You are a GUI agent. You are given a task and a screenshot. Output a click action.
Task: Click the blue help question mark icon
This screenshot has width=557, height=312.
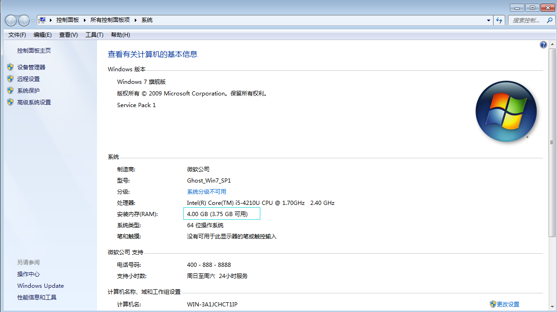click(x=543, y=45)
